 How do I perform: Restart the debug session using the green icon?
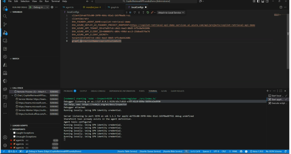[147, 12]
